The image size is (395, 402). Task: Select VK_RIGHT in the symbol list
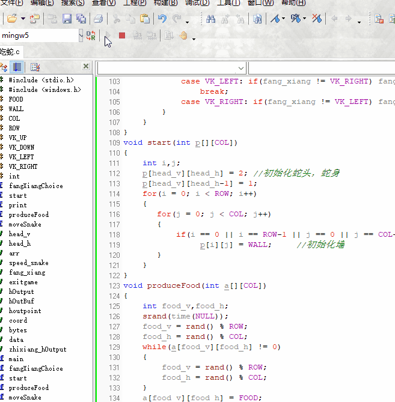click(23, 166)
